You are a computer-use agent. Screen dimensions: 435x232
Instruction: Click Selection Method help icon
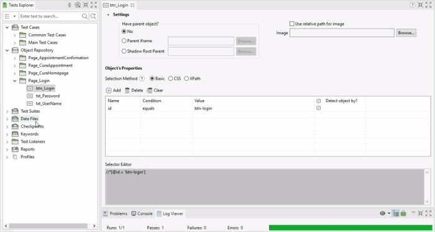coord(142,78)
